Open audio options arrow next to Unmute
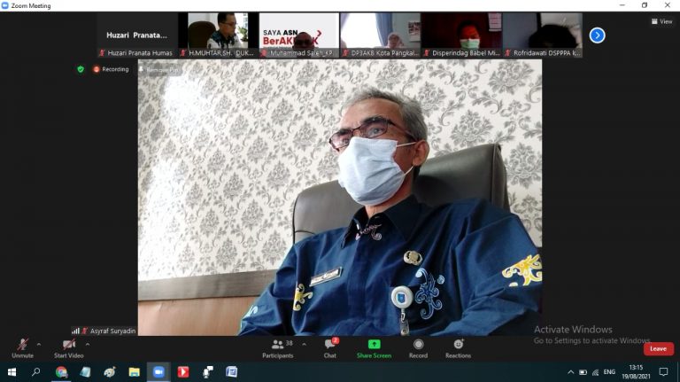 click(39, 345)
